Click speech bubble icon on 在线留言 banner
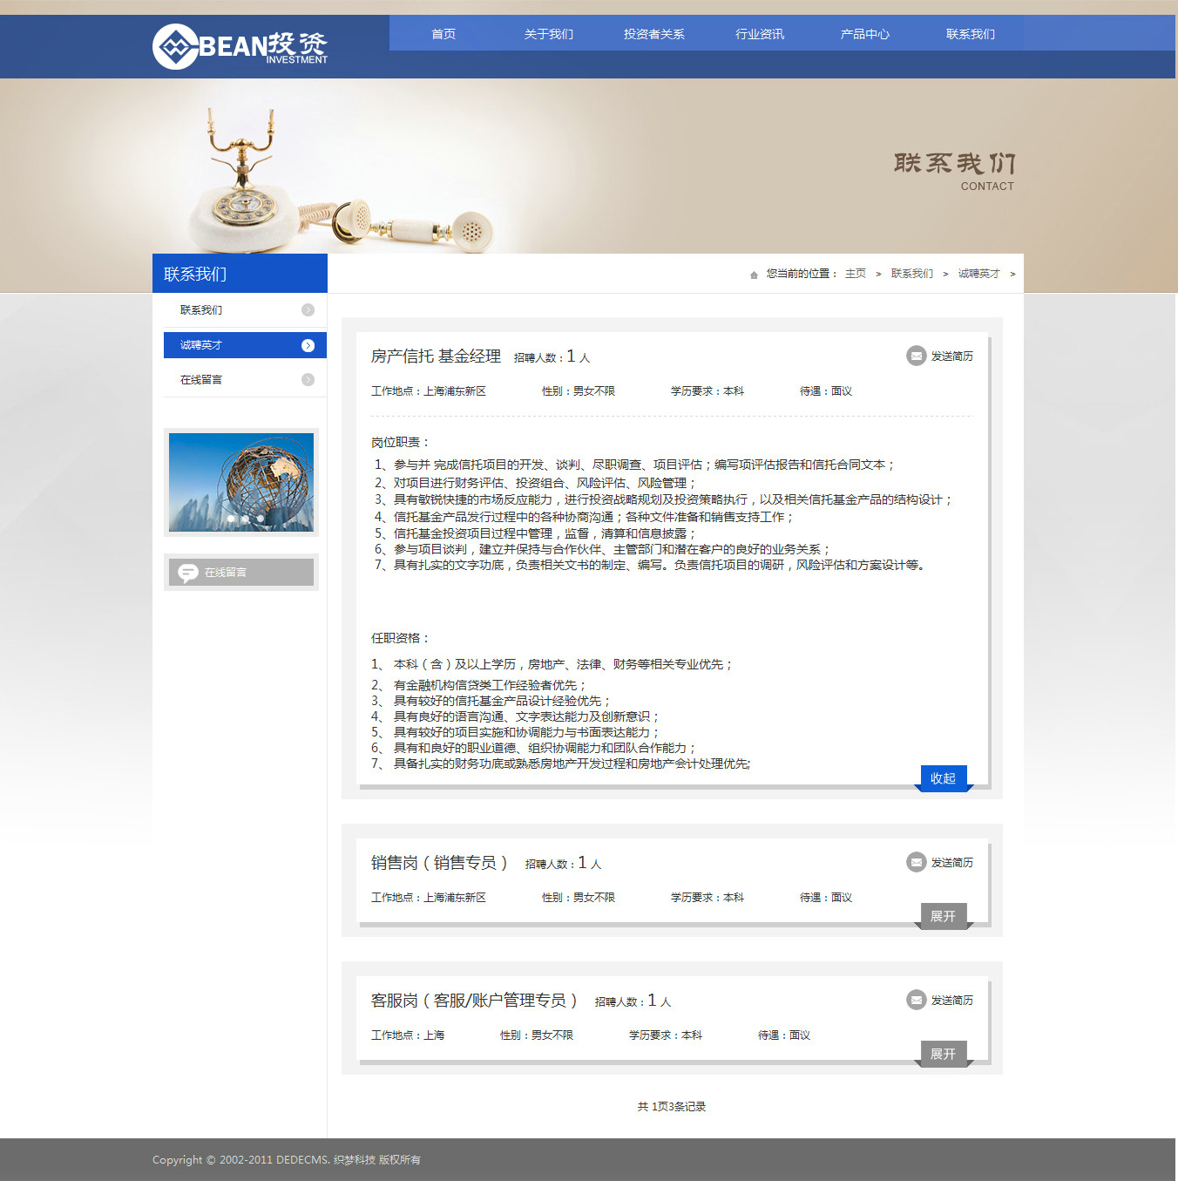This screenshot has width=1178, height=1181. [188, 573]
